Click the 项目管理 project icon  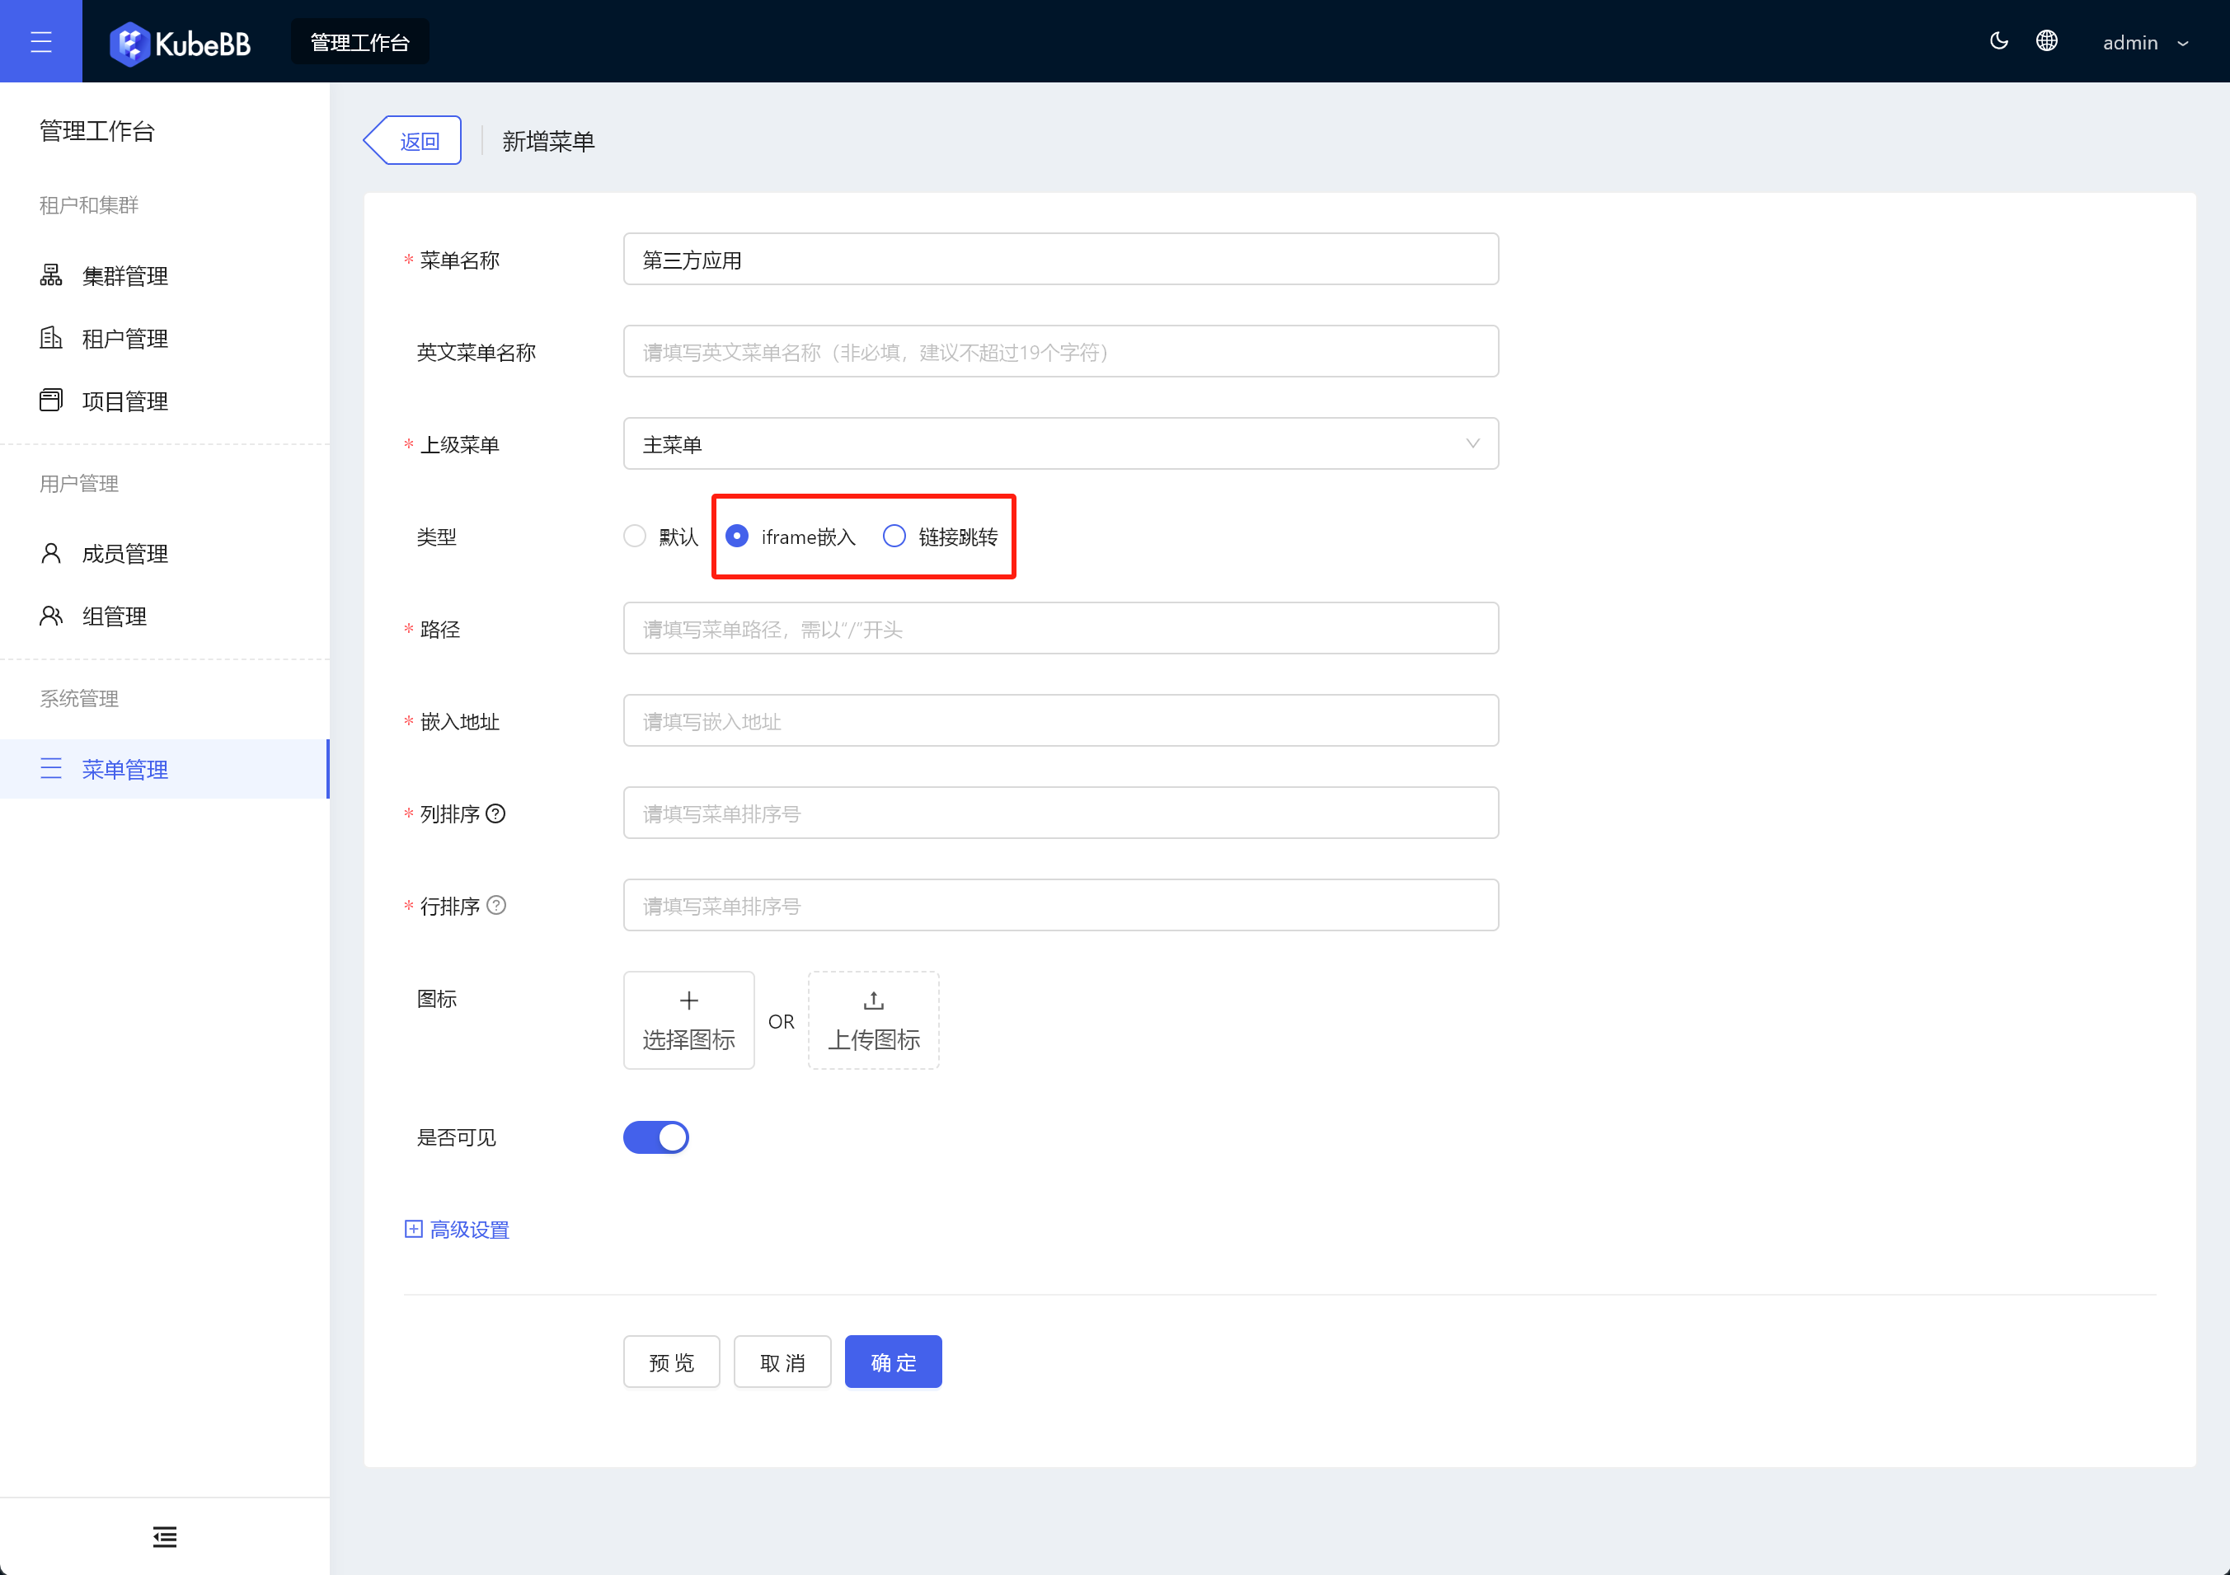click(50, 400)
